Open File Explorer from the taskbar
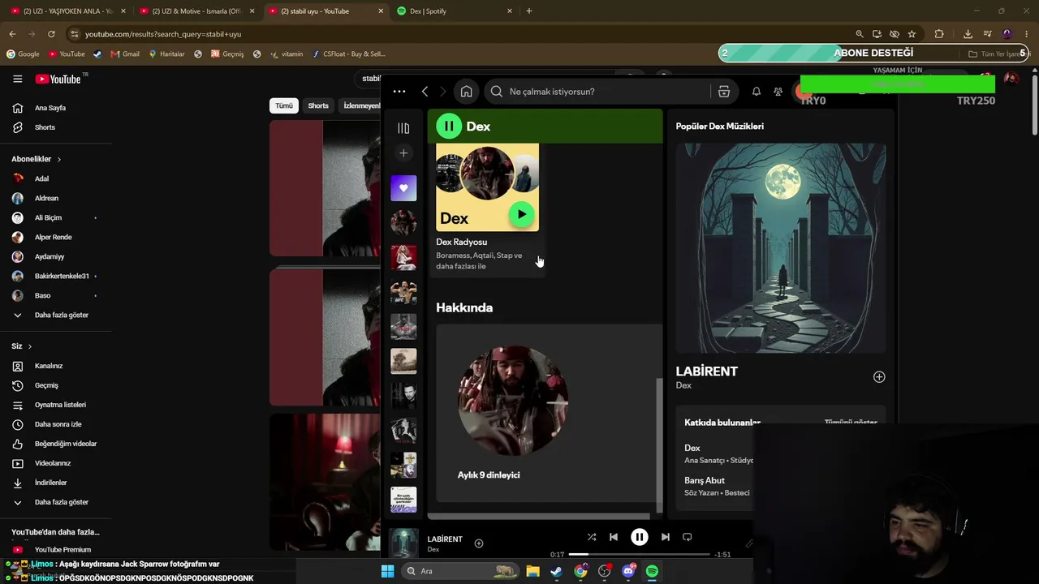This screenshot has height=584, width=1039. [532, 571]
